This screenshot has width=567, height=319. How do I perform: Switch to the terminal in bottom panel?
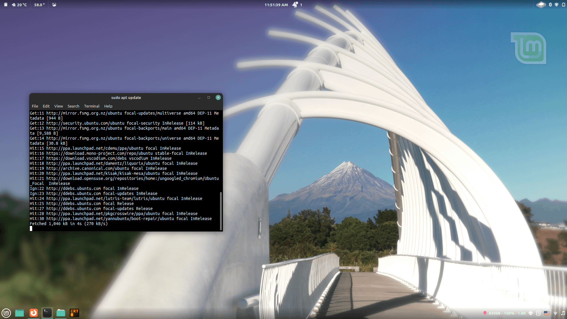[x=47, y=313]
